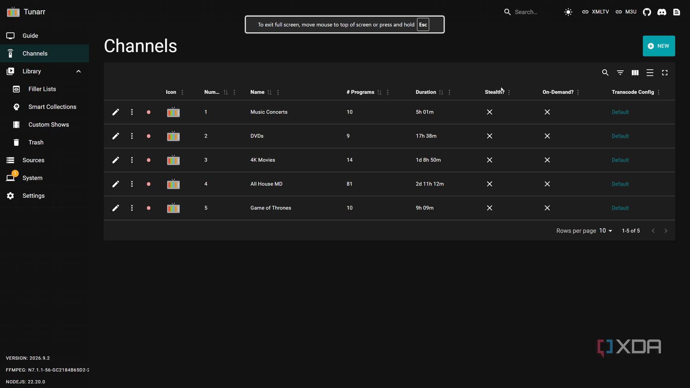Show table filters icon
The image size is (690, 388).
620,73
